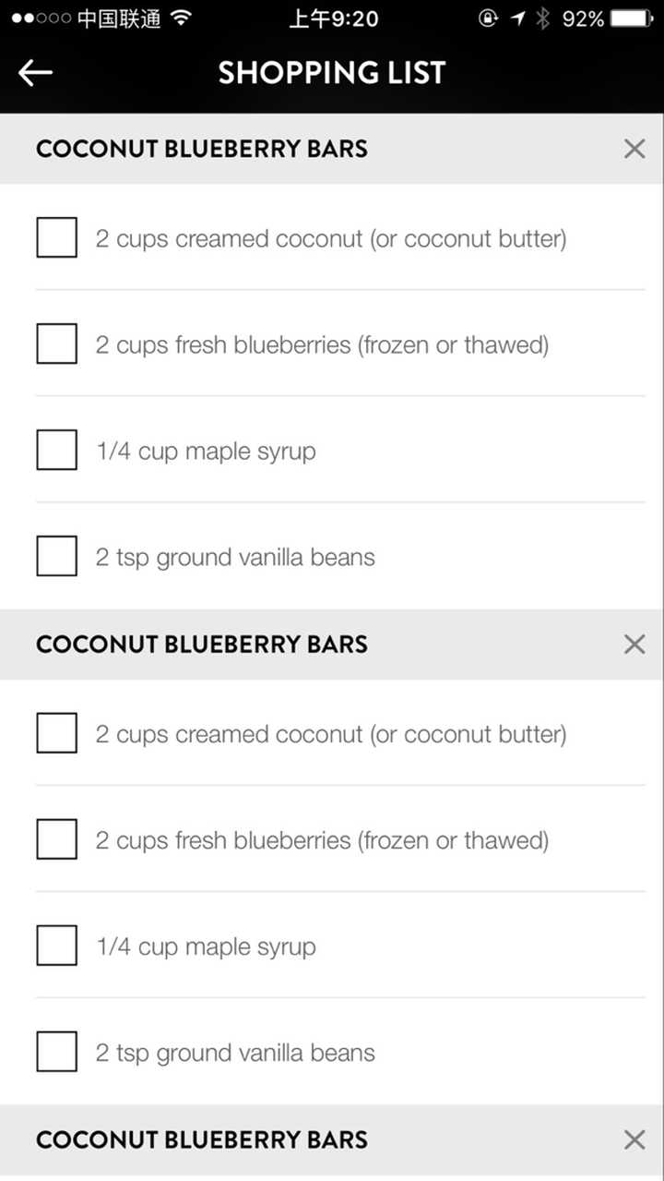Viewport: 664px width, 1181px height.
Task: Check maple syrup in the second recipe
Action: point(56,946)
